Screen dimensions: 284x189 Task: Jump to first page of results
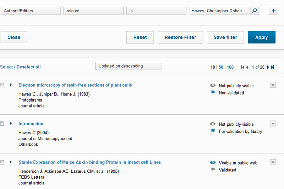click(x=243, y=67)
